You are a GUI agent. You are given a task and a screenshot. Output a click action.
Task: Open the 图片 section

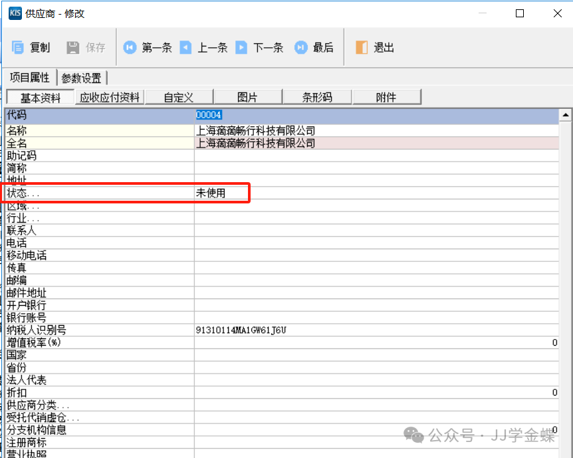247,97
